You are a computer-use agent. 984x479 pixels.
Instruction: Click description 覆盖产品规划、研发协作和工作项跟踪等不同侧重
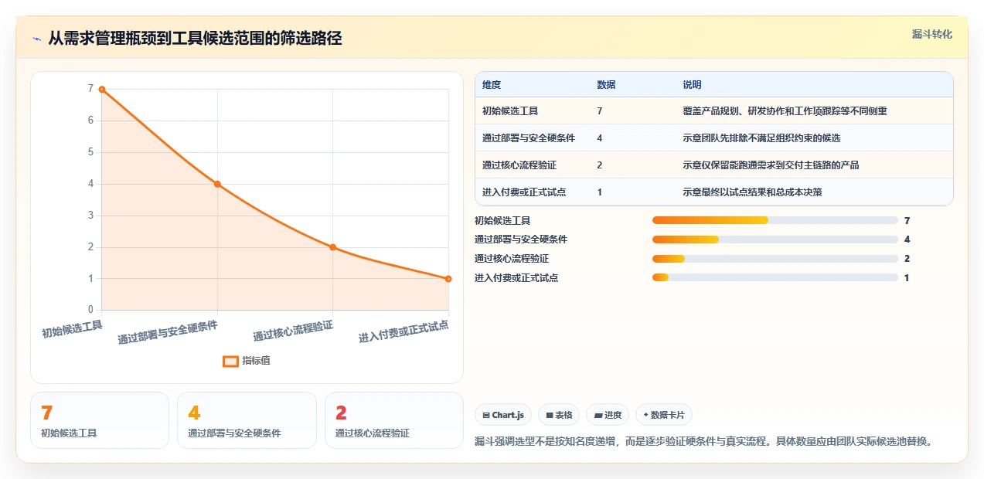point(785,111)
